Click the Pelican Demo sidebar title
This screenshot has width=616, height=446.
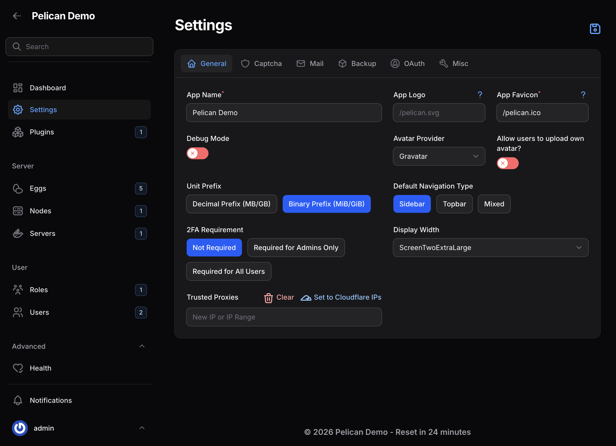[x=63, y=16]
